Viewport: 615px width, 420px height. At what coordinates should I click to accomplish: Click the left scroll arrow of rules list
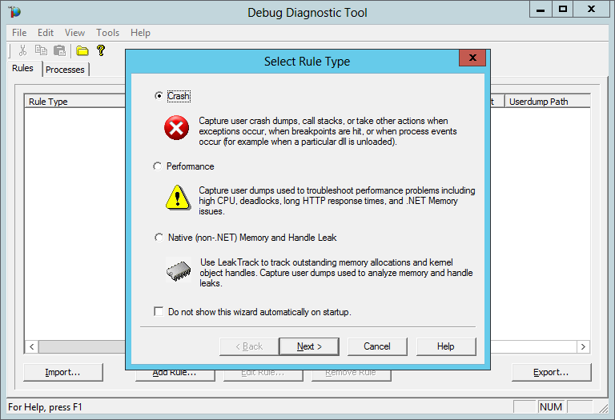click(32, 346)
